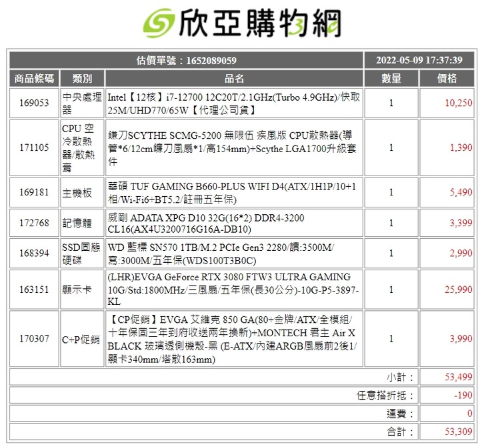Viewport: 480px width, 445px height.
Task: Select the price 25,990
Action: tap(458, 290)
